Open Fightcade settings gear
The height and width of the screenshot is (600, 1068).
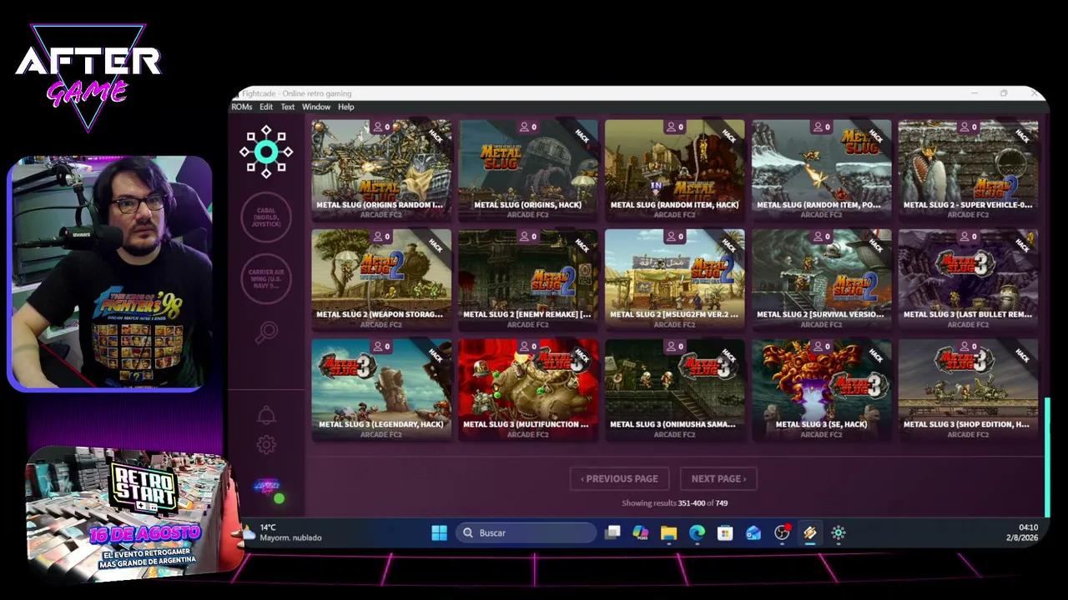point(266,445)
